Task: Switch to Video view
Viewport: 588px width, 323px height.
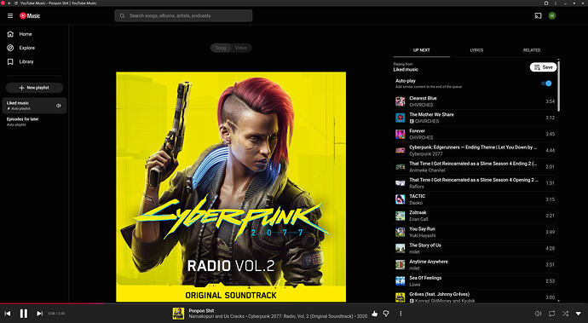Action: [241, 48]
